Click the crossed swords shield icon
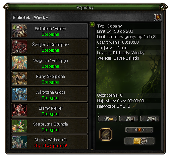170x157 pixels. click(158, 17)
